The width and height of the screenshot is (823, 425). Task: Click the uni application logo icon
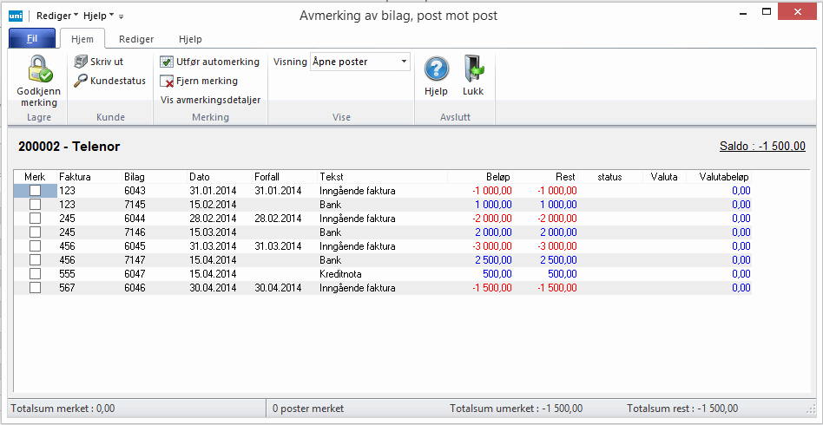(16, 16)
